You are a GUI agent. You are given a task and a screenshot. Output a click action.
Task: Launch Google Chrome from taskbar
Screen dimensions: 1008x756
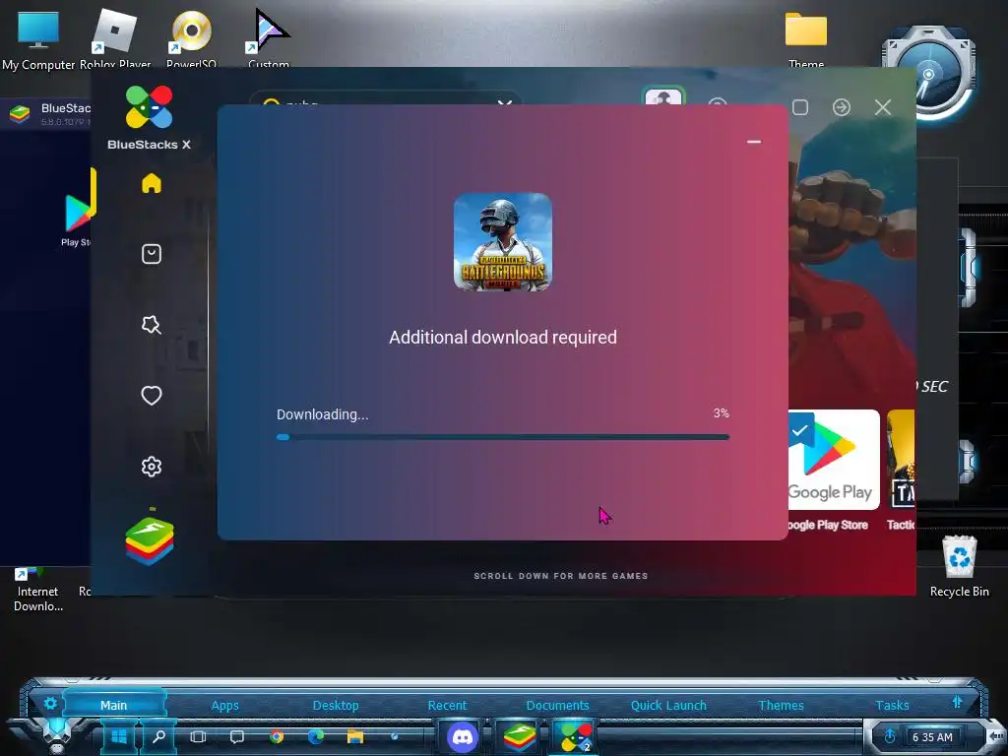tap(277, 736)
